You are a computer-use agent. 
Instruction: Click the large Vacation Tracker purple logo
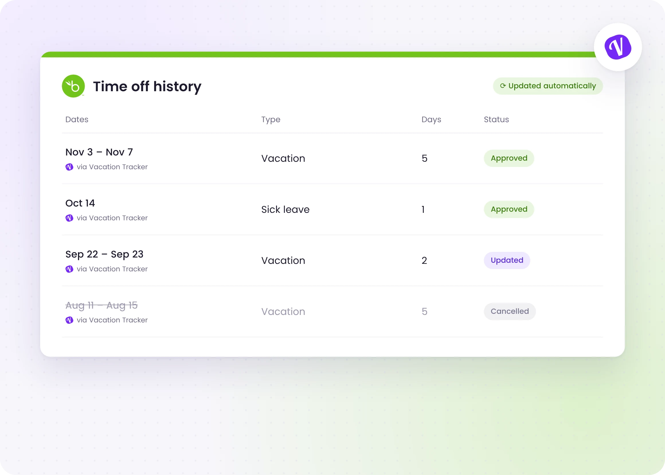pyautogui.click(x=618, y=47)
